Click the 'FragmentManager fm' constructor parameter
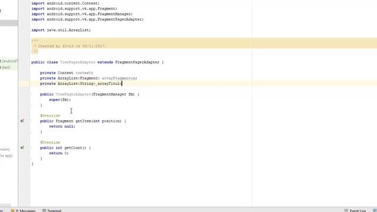The height and width of the screenshot is (212, 377). 114,94
